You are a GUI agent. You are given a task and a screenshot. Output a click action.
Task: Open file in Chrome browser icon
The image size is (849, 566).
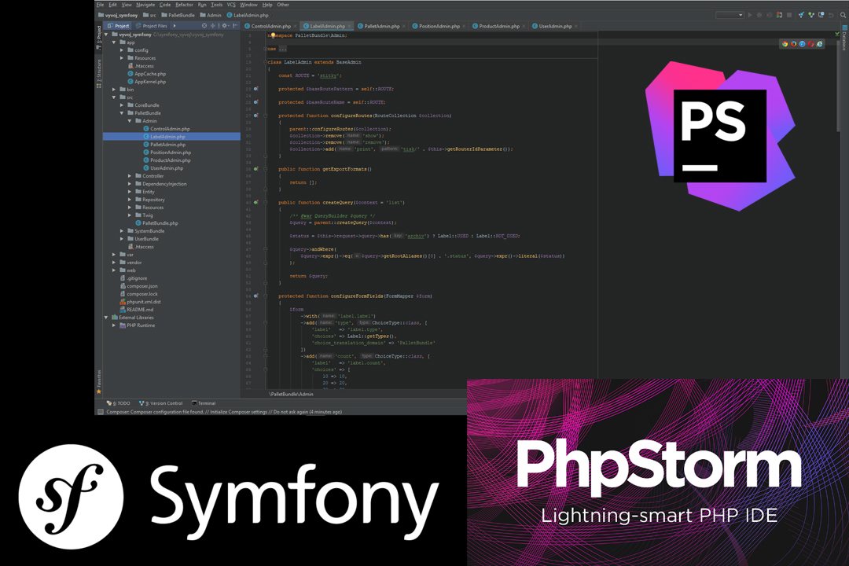pyautogui.click(x=785, y=44)
